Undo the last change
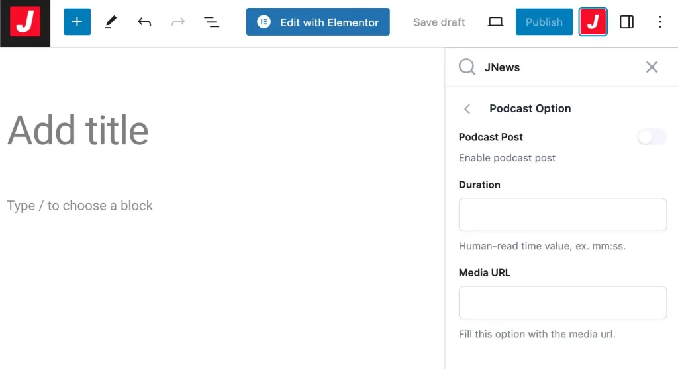678x369 pixels. click(144, 22)
